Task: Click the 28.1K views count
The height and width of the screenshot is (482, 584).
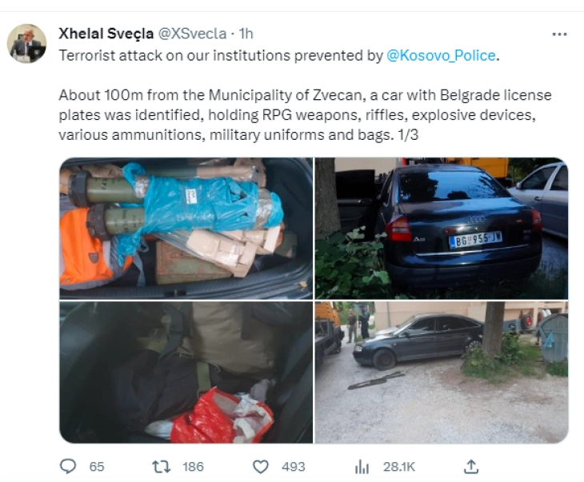Action: click(399, 467)
